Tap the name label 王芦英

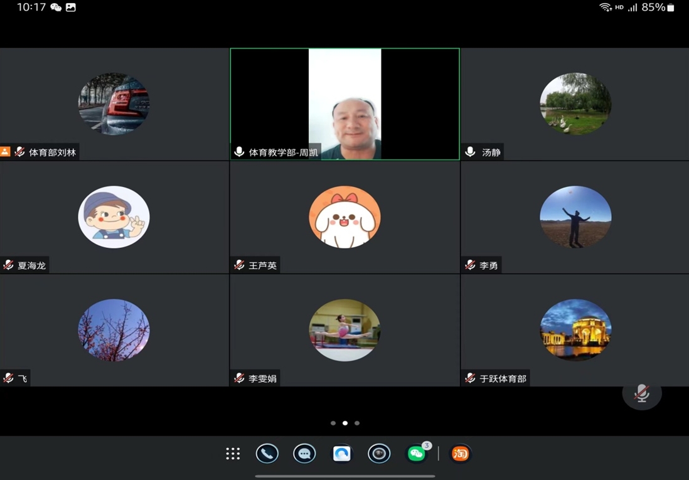tap(263, 265)
